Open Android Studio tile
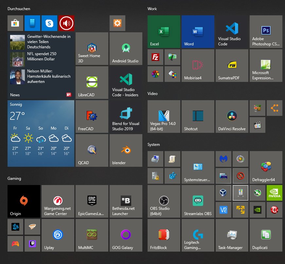Viewport: 285px width, 264px height. 126,49
